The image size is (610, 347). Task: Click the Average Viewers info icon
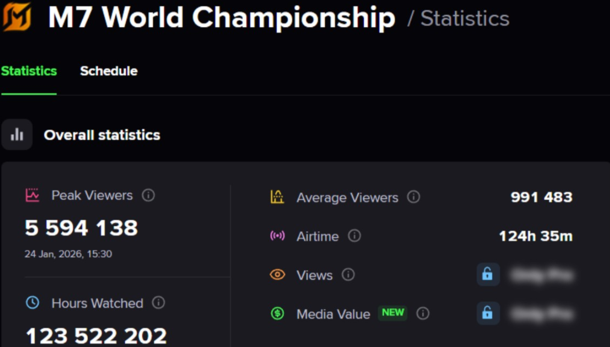click(414, 197)
